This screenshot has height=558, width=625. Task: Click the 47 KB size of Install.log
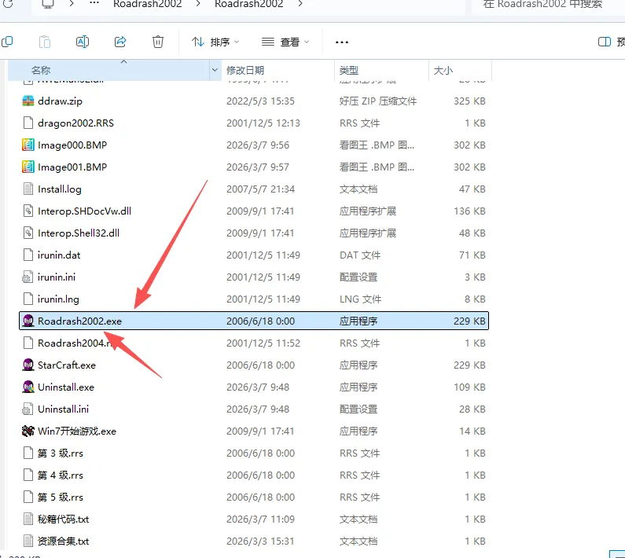point(472,189)
